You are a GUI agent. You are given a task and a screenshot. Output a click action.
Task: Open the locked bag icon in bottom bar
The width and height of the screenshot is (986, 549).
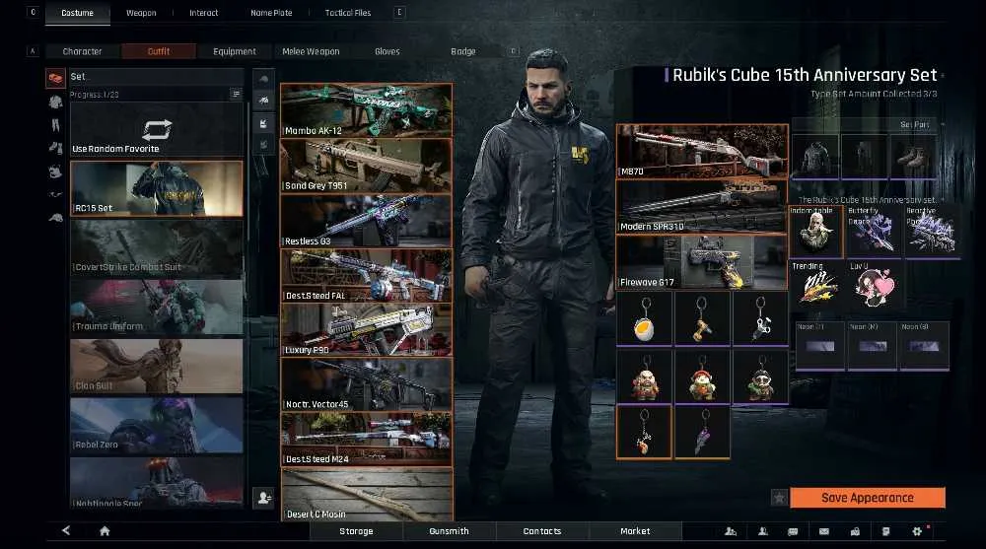tap(855, 531)
